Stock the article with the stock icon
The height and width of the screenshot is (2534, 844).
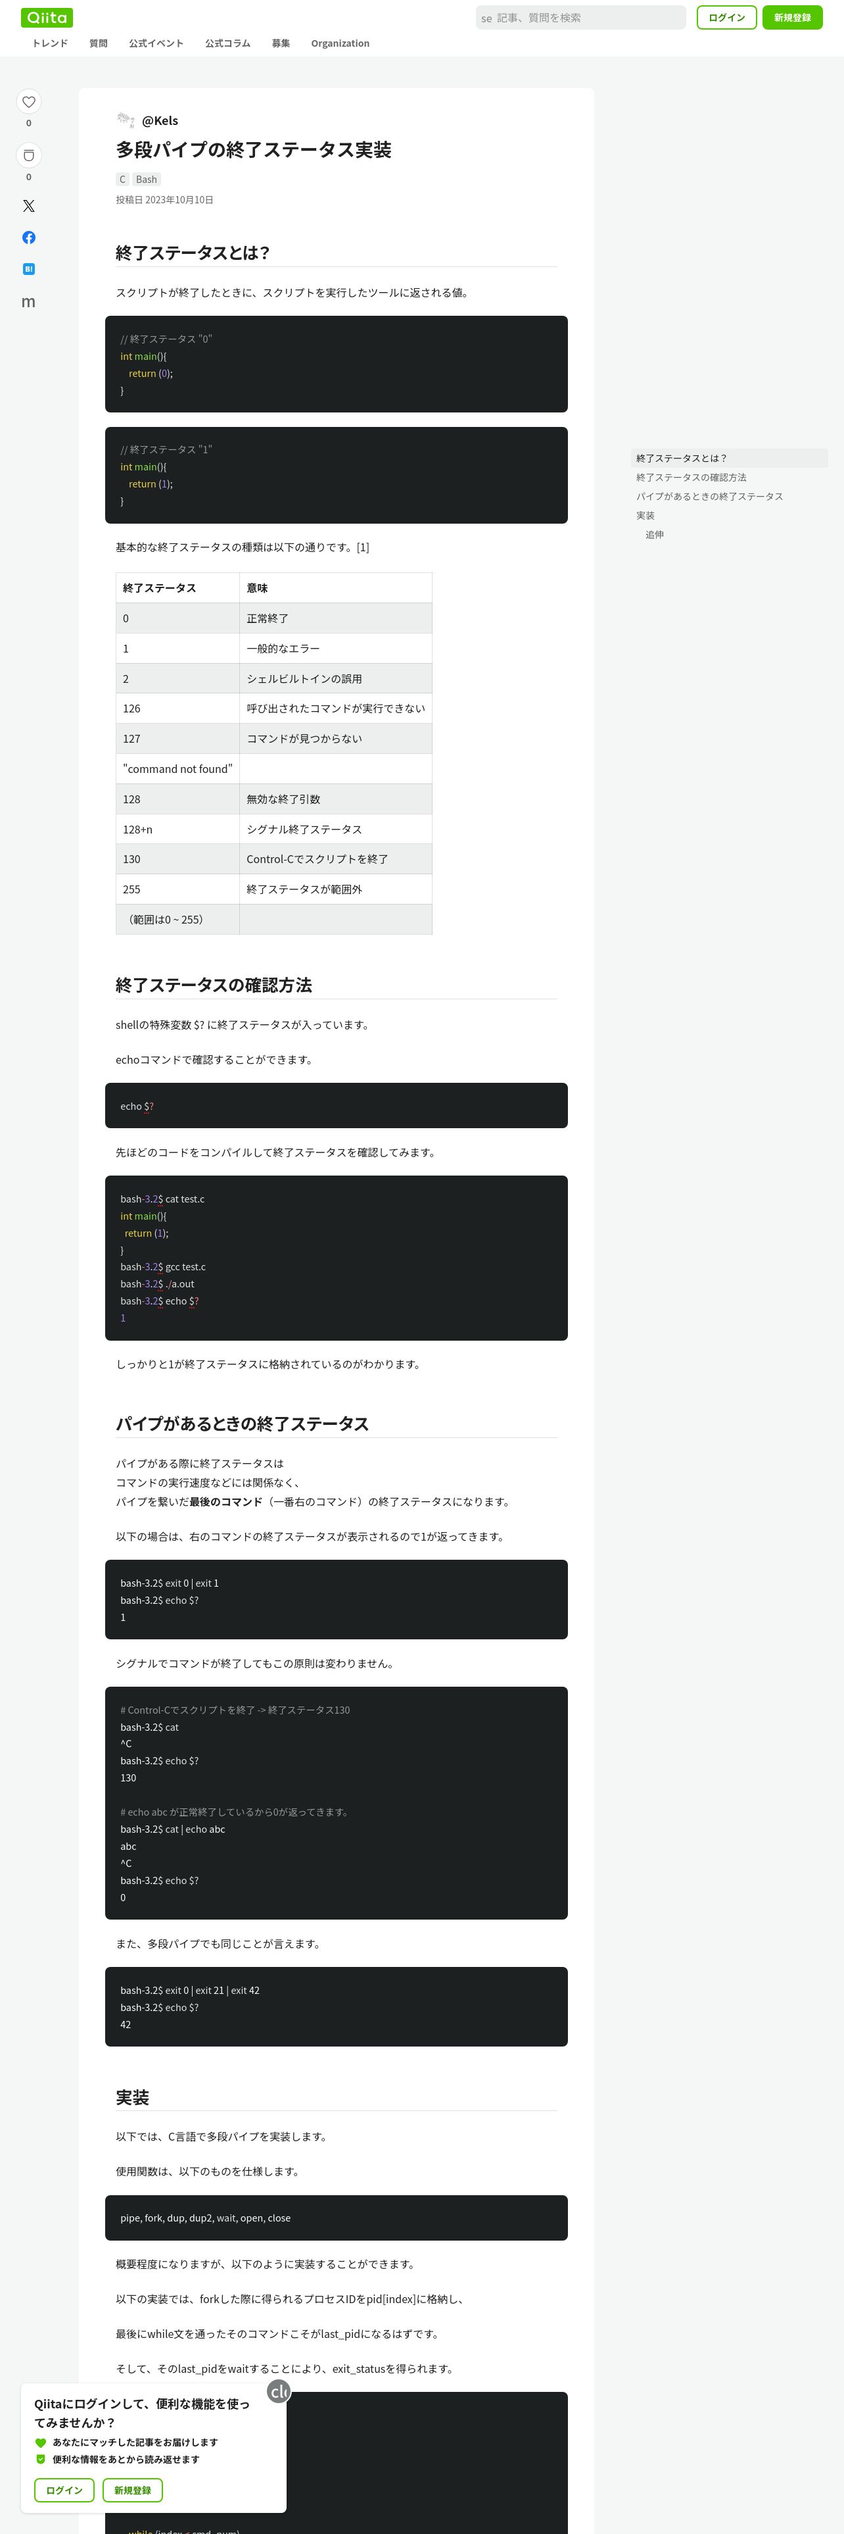(x=28, y=155)
